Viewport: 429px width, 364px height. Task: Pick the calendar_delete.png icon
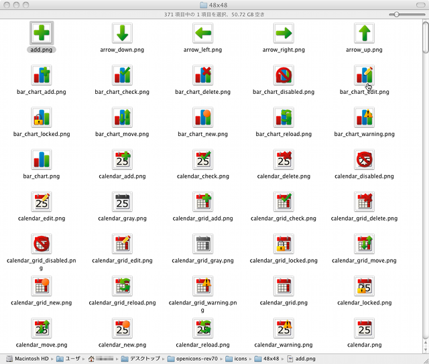[x=284, y=160]
